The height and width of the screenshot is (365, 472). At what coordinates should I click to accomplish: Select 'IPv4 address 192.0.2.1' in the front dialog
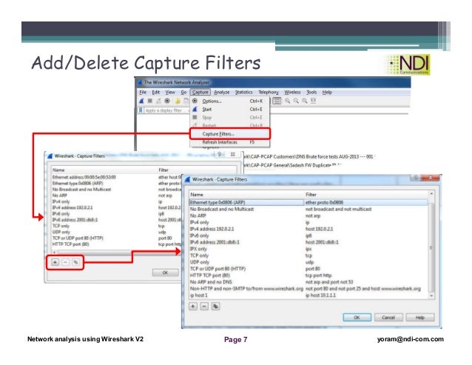(309, 229)
